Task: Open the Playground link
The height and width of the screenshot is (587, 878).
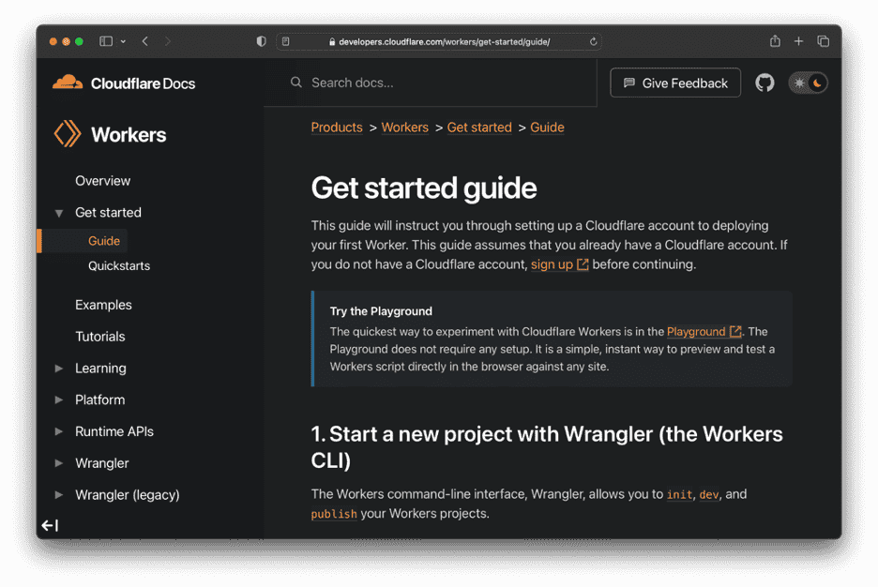Action: pos(698,331)
